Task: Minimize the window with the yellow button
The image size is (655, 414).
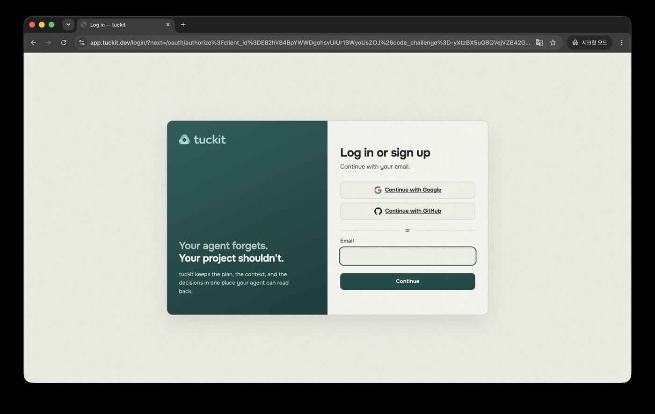Action: point(42,25)
